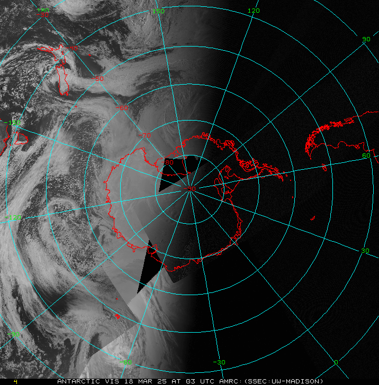Click the green -60 longitude label
379x385 pixels.
[x=125, y=362]
